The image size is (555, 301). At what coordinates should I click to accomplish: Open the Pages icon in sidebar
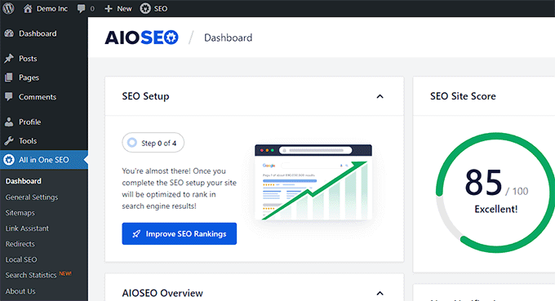(9, 77)
